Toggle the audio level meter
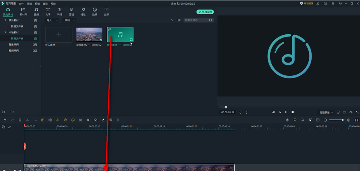The height and width of the screenshot is (171, 360). click(356, 120)
